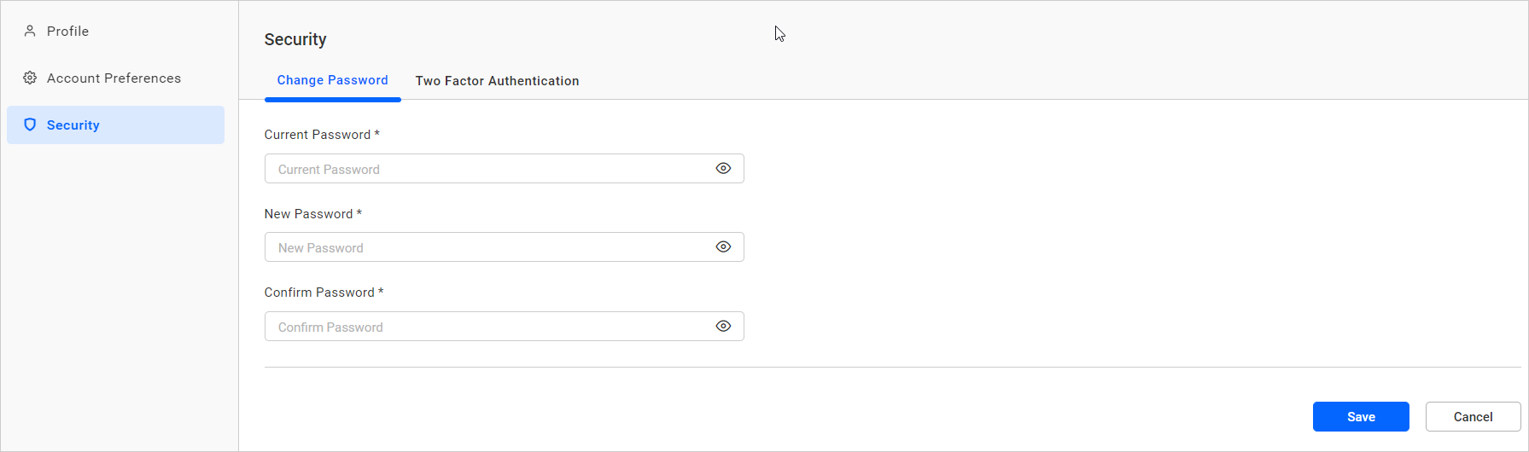This screenshot has width=1529, height=452.
Task: Focus the Confirm Password input field
Action: tap(487, 327)
